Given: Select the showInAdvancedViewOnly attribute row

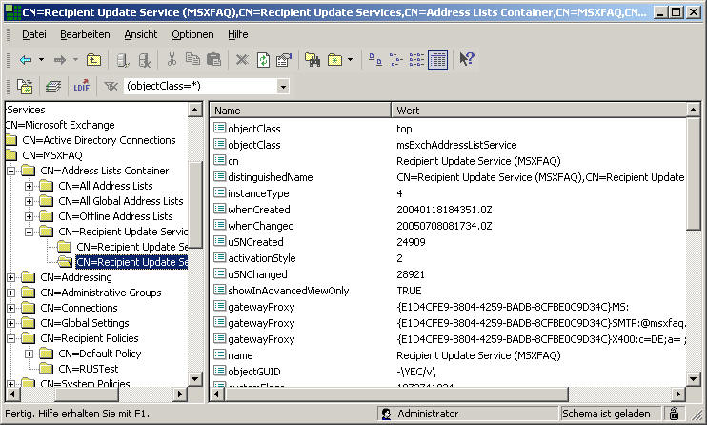Looking at the screenshot, I should [x=449, y=291].
